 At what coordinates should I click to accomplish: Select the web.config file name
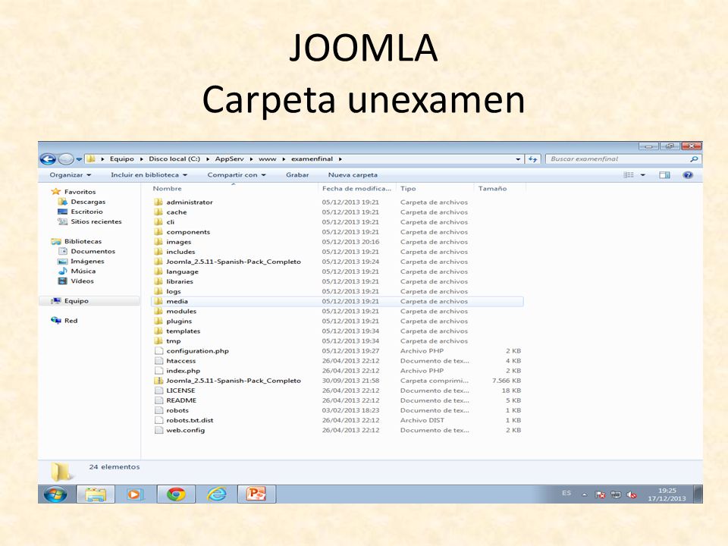(185, 431)
